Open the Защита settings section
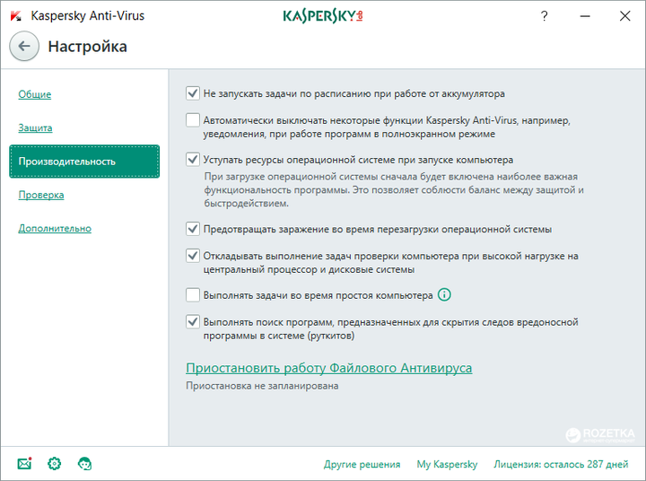Screen dimensions: 646x481 (x=35, y=127)
